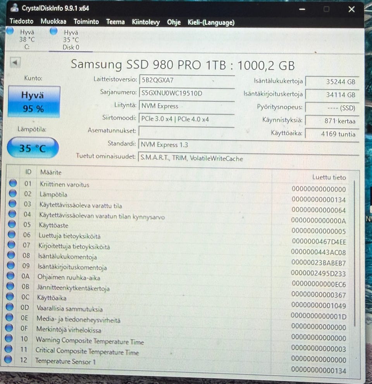Open the Tiedosto menu
This screenshot has height=384, width=372.
click(22, 21)
